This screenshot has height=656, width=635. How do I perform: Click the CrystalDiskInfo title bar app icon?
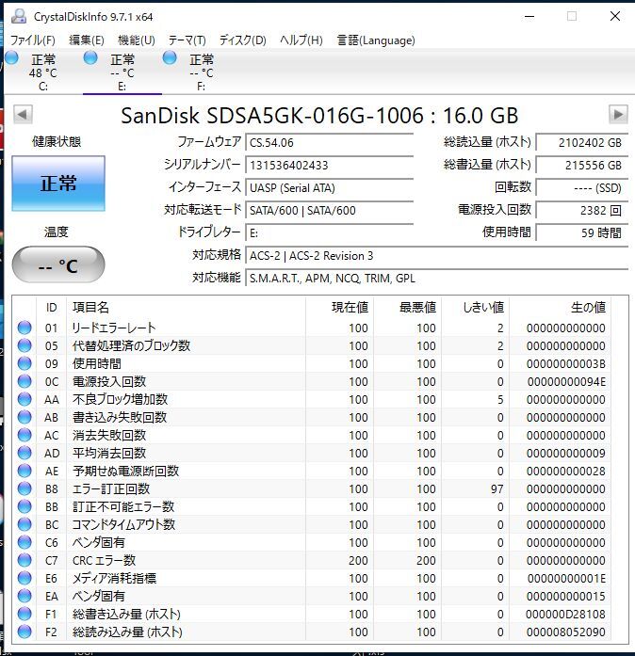tap(19, 17)
